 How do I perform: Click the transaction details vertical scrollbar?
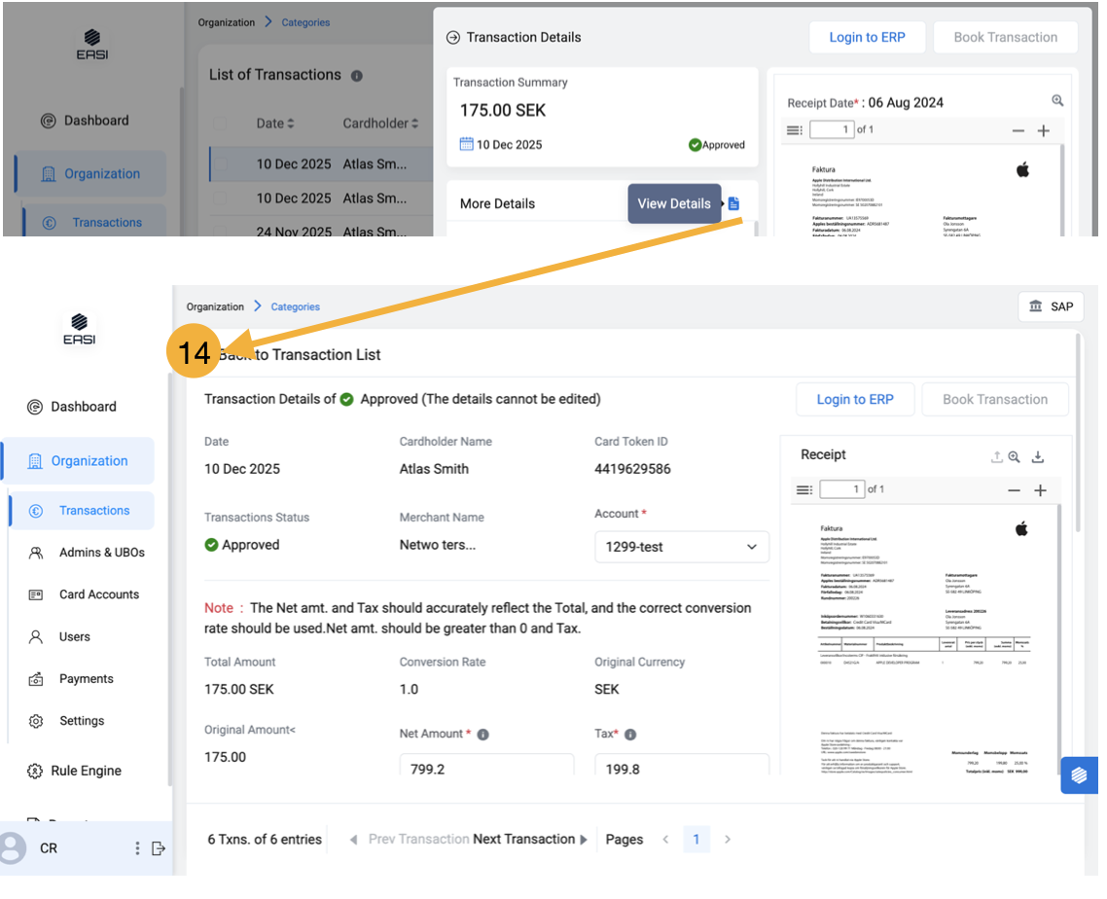pos(1078,438)
